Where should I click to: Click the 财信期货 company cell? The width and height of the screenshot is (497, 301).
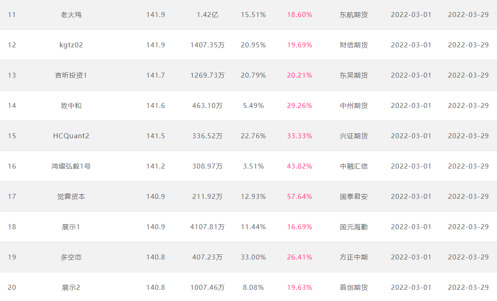coord(354,45)
